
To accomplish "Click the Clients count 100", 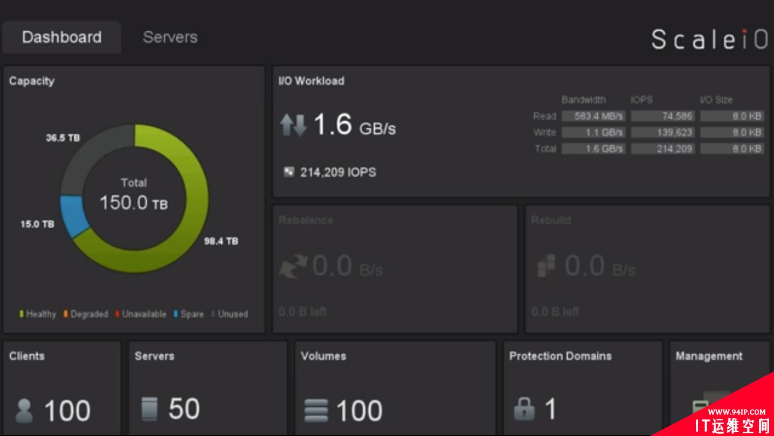I will coord(67,411).
